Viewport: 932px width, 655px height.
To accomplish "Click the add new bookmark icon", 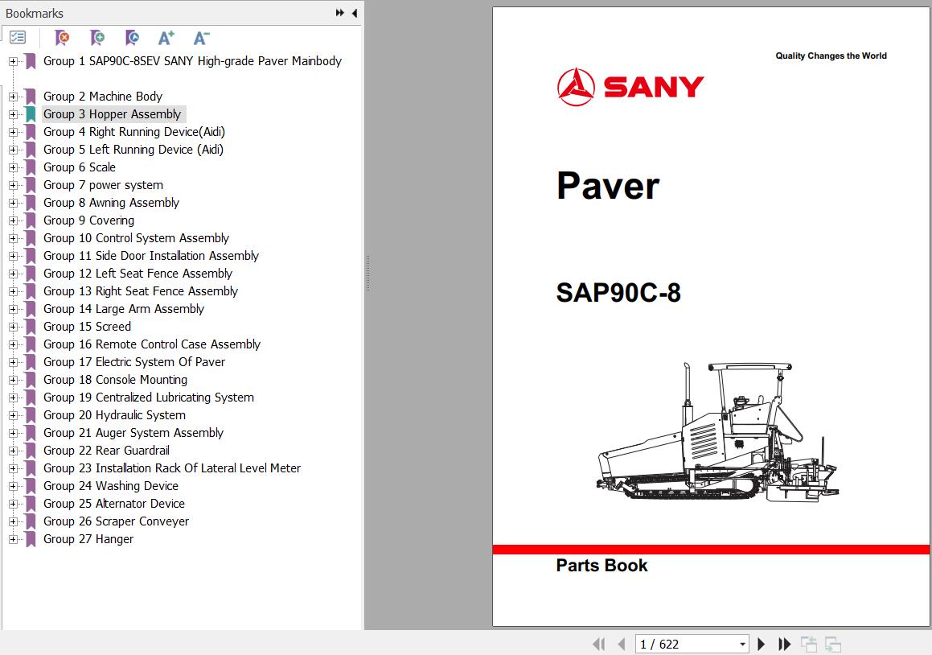I will pos(97,38).
